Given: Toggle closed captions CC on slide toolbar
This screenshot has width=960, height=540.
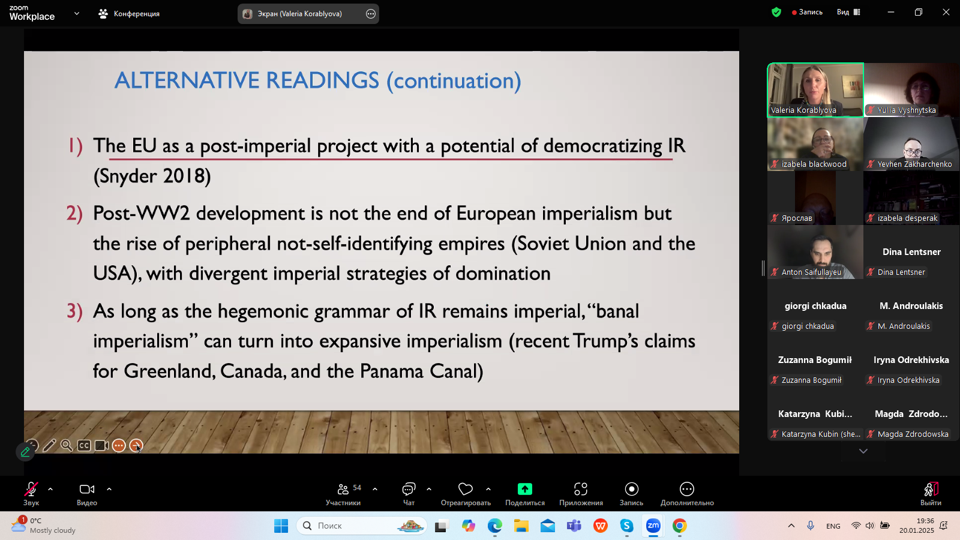Looking at the screenshot, I should [84, 445].
